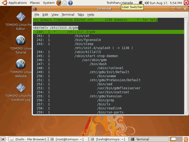Select domain row 242 /bin/fgconsole

108,40
